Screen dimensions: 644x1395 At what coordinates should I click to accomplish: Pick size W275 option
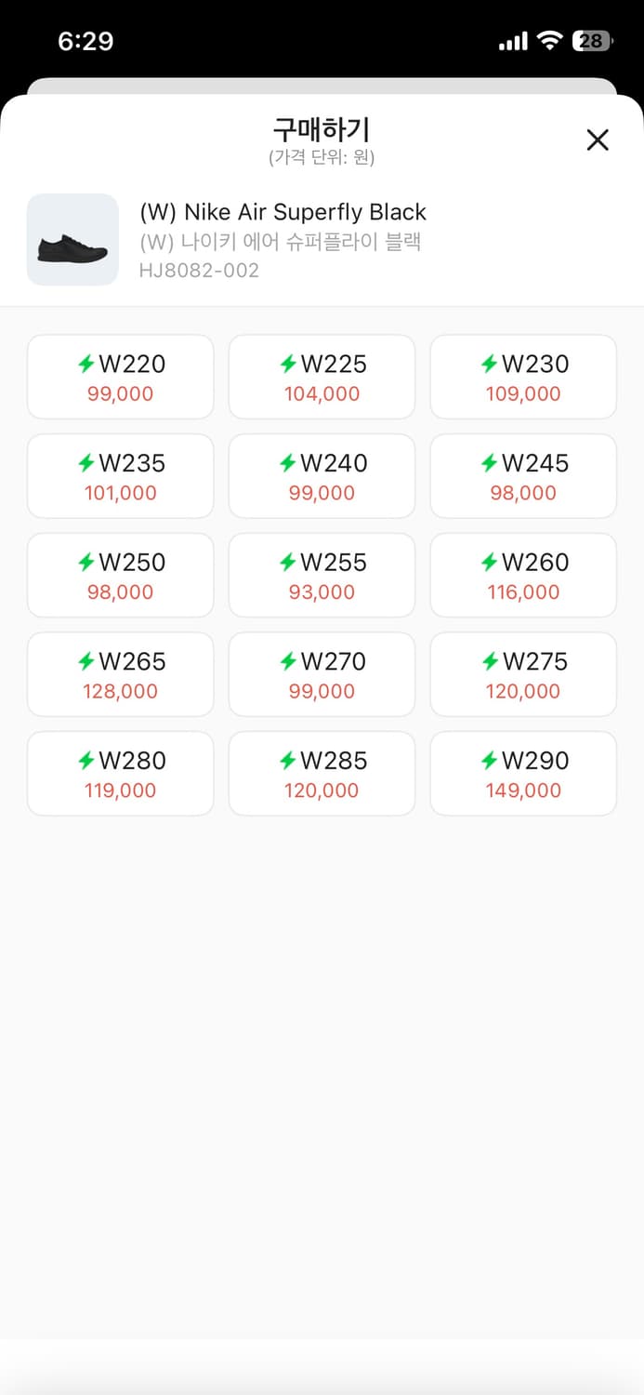[523, 674]
